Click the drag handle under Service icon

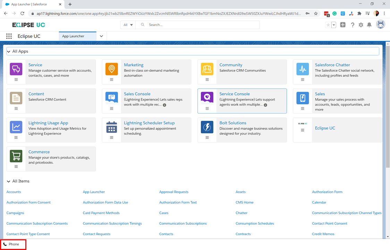point(16,79)
